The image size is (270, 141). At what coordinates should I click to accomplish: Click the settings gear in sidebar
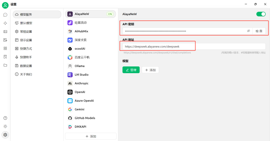point(5,135)
